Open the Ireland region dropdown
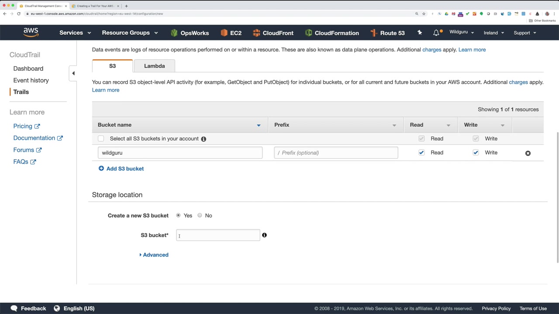This screenshot has width=559, height=314. [493, 33]
